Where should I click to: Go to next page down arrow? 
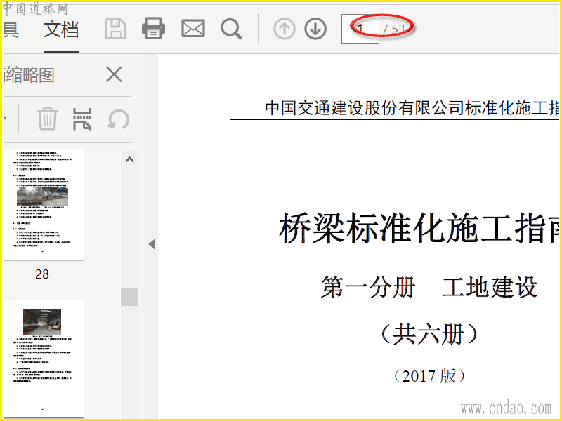[315, 29]
